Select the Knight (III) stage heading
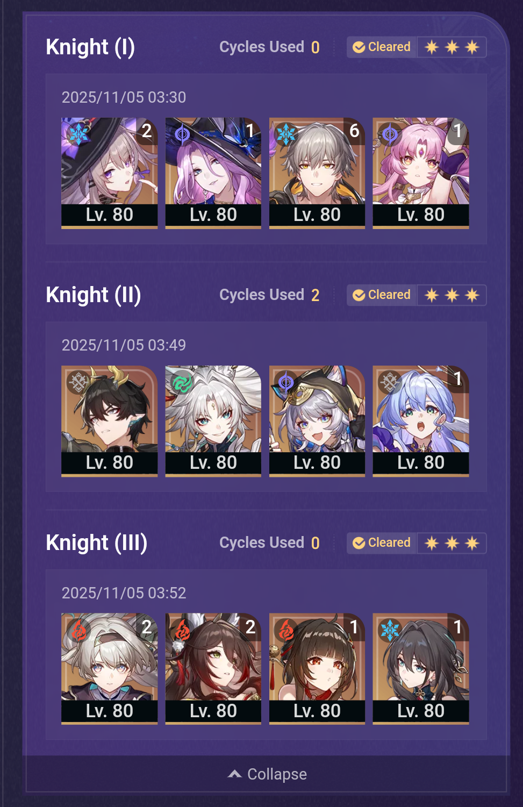This screenshot has width=523, height=807. click(97, 543)
